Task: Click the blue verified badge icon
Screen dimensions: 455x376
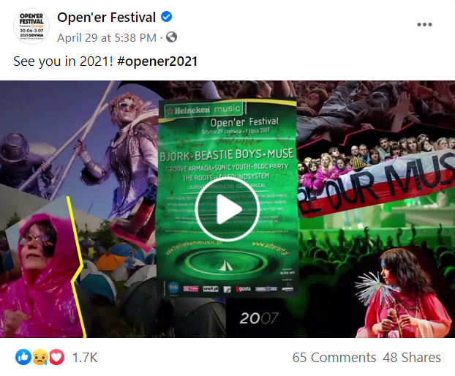Action: point(167,17)
